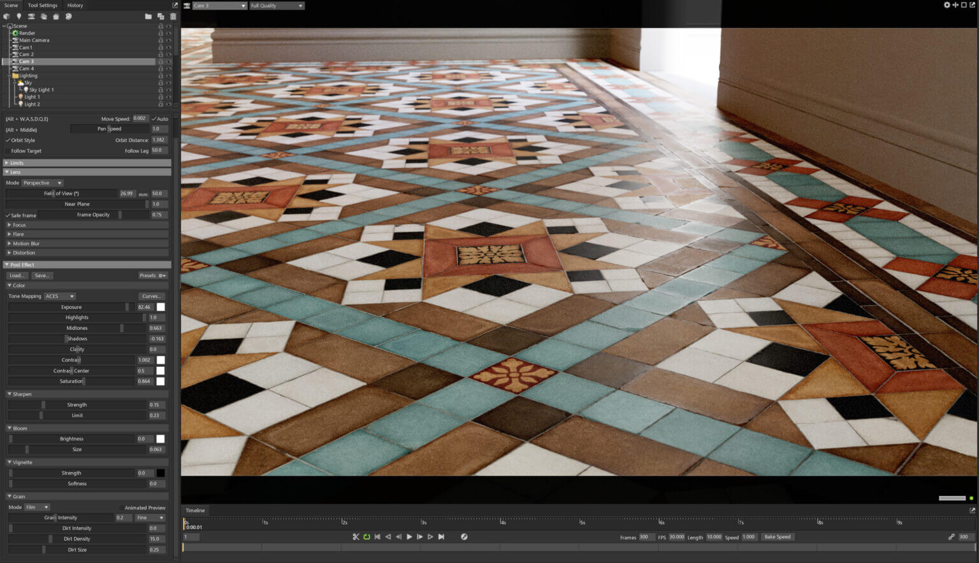Viewport: 979px width, 563px height.
Task: Open the Full Quality dropdown
Action: tap(277, 6)
